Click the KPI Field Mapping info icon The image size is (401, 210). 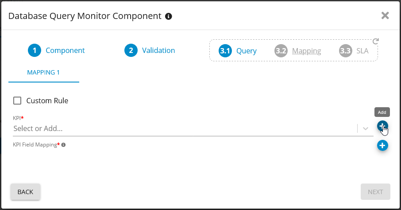(x=64, y=145)
